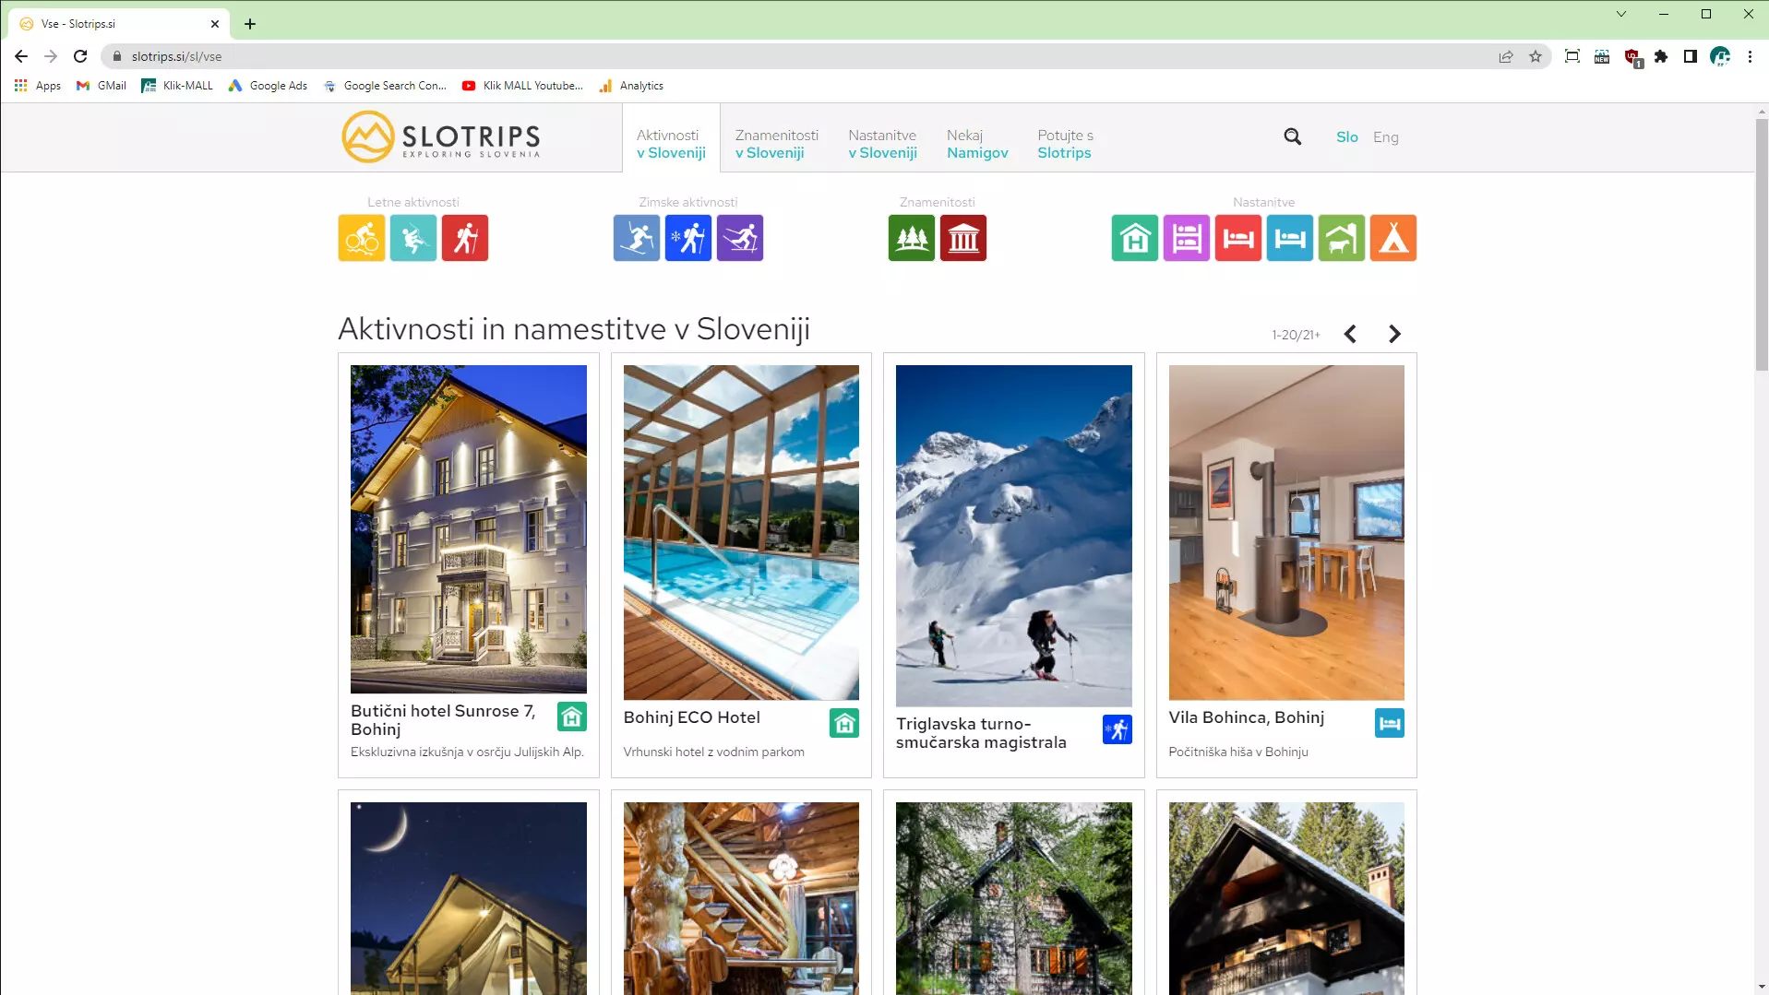The image size is (1769, 995).
Task: Select Slo language option
Action: coord(1346,137)
